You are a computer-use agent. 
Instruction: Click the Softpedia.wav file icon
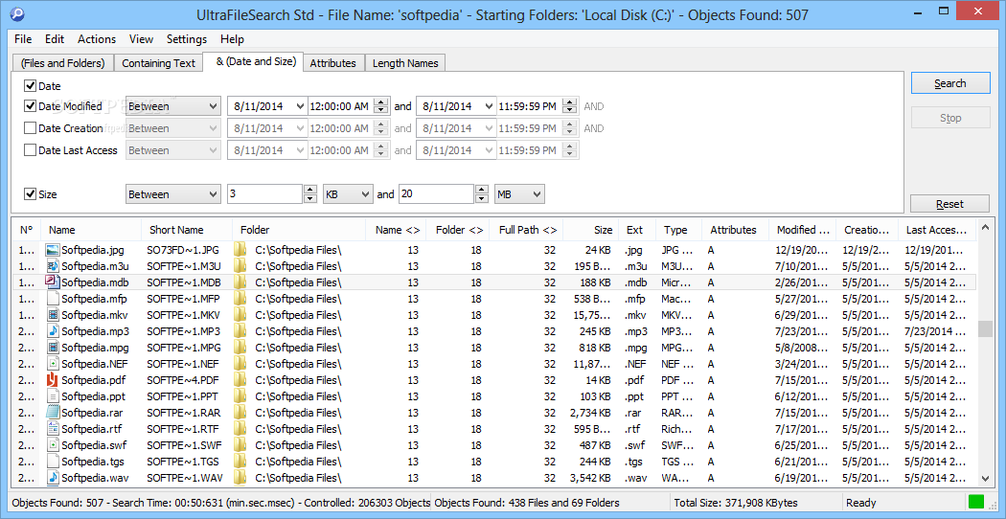(53, 478)
